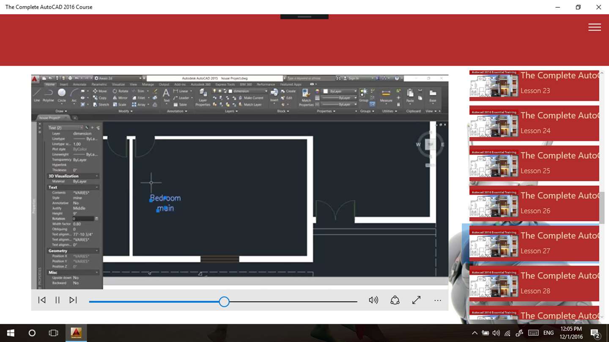Mute the player volume
This screenshot has height=342, width=609.
point(373,300)
